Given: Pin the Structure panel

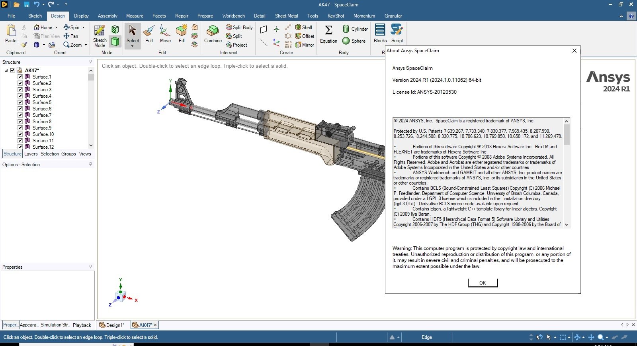Looking at the screenshot, I should pyautogui.click(x=91, y=62).
